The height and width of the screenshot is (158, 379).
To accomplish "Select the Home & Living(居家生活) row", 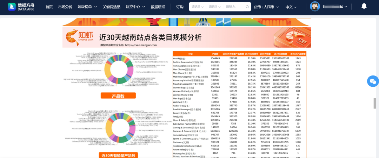I will (x=240, y=134).
